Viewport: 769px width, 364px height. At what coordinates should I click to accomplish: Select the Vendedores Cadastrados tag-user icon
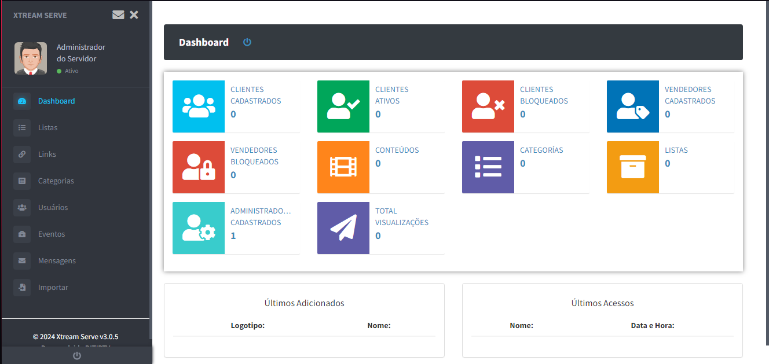point(633,106)
